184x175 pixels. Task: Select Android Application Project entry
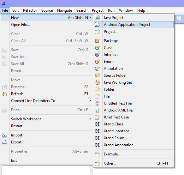click(x=134, y=25)
